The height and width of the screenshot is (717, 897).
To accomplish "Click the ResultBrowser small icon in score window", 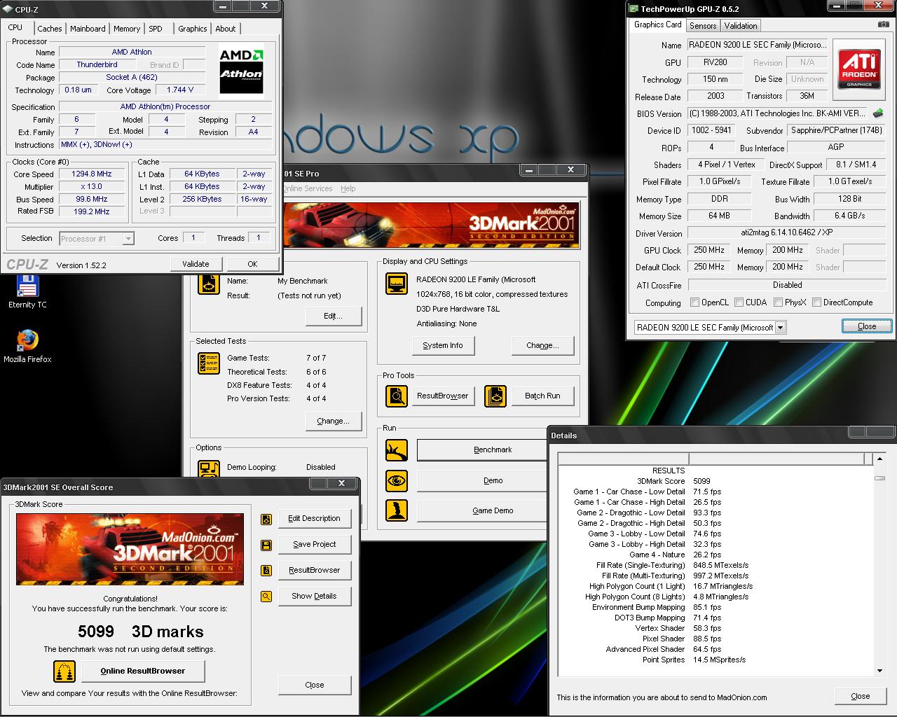I will (x=266, y=571).
